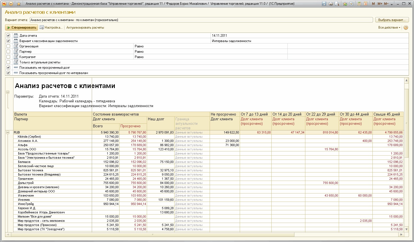Viewport: 414px width, 242px height.
Task: Open help via the question mark icon
Action: coord(406,27)
